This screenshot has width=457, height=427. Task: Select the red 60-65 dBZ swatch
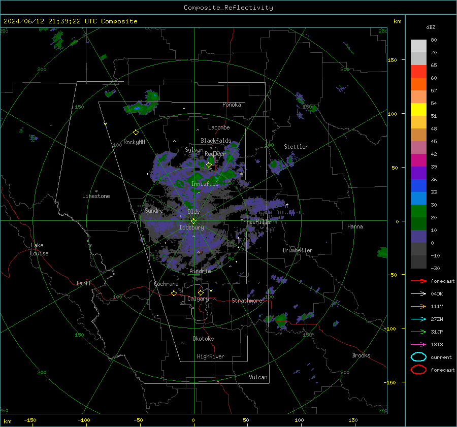click(x=418, y=72)
